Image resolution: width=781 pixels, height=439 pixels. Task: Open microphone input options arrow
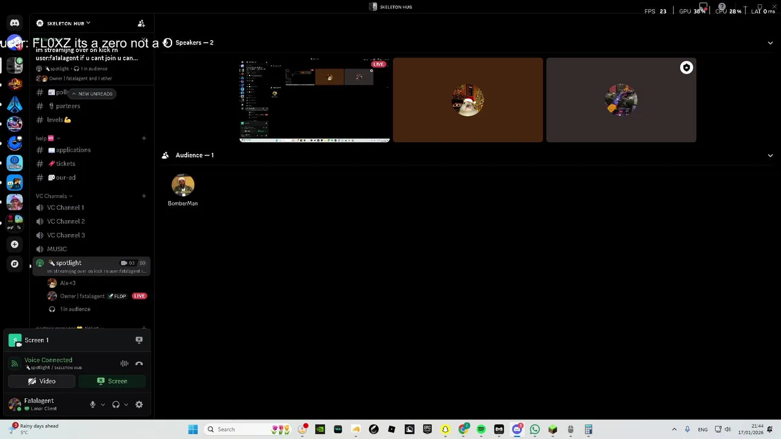coord(103,404)
